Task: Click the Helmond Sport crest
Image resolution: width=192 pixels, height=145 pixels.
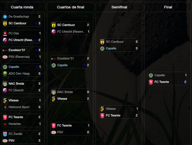Action: point(5,107)
